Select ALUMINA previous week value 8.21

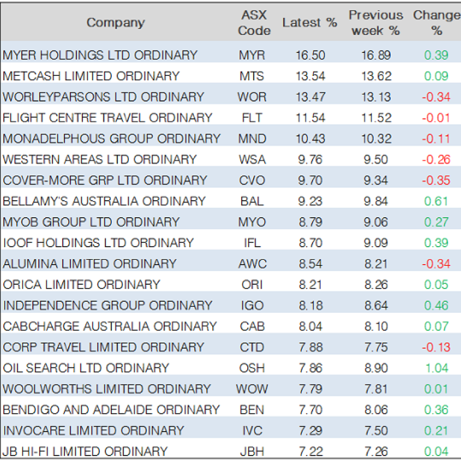tap(376, 264)
